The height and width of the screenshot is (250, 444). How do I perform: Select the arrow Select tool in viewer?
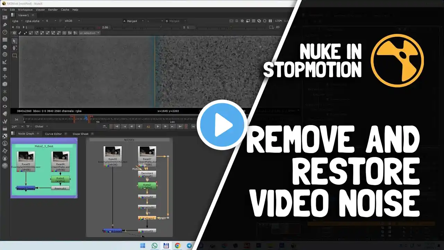(15, 41)
